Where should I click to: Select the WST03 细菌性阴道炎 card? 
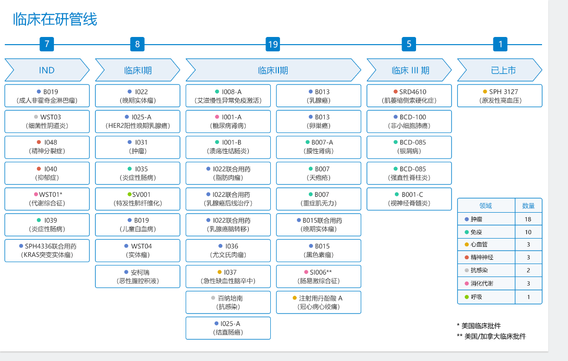(47, 121)
